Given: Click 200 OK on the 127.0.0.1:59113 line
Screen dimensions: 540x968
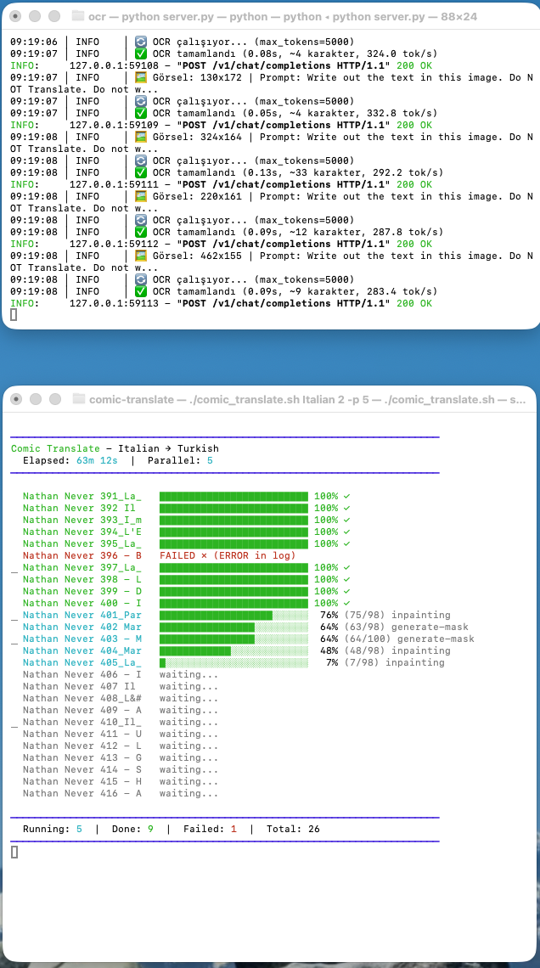Looking at the screenshot, I should [414, 303].
